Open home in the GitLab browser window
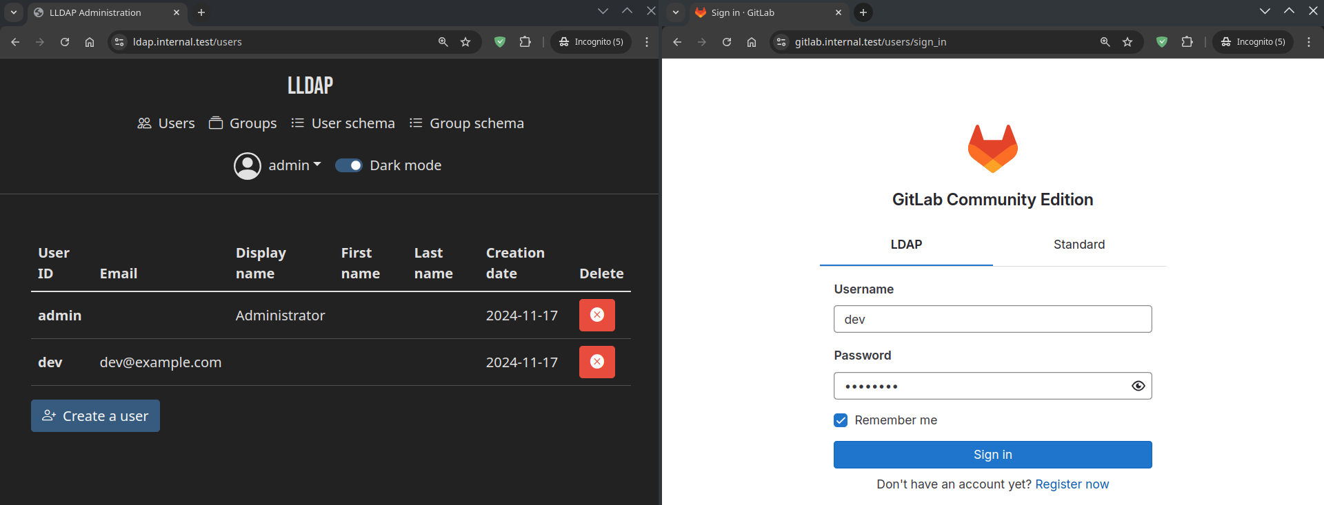 click(752, 42)
